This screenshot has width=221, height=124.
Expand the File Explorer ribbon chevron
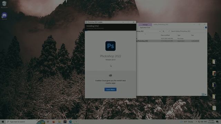[204, 28]
